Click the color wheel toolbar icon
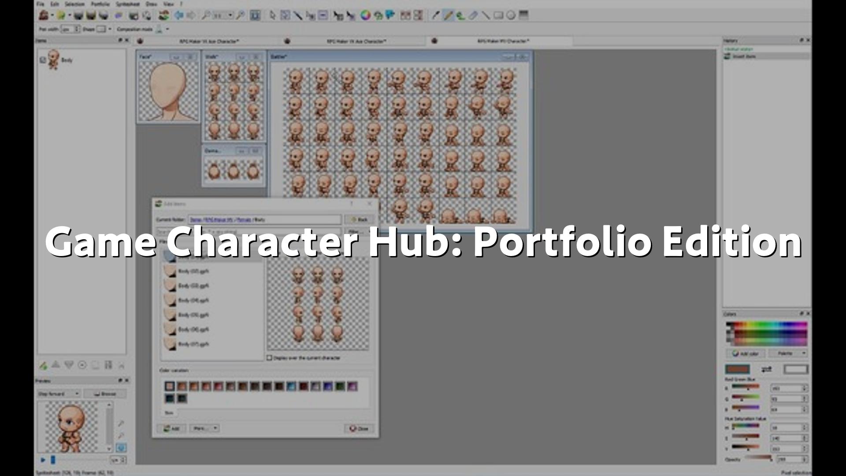The image size is (846, 476). (x=365, y=15)
